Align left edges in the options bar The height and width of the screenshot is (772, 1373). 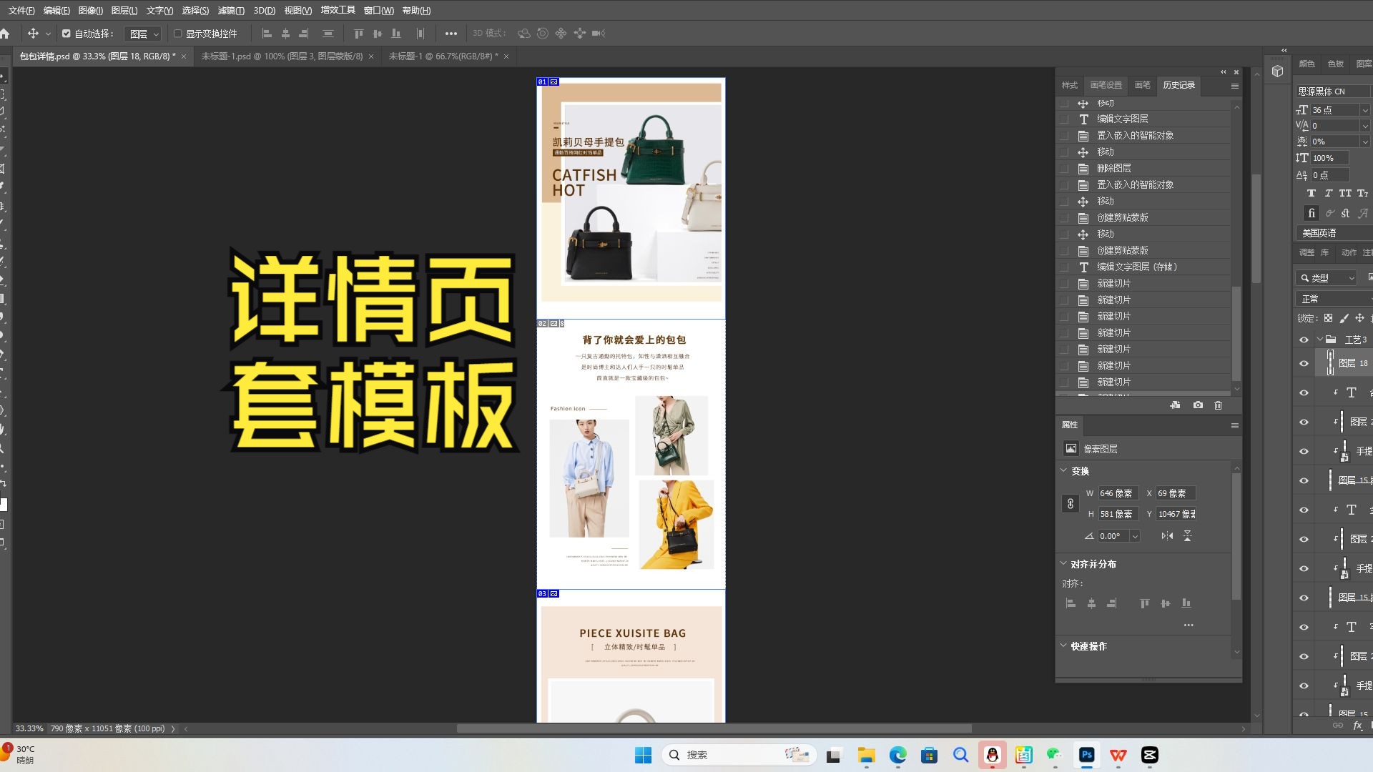pyautogui.click(x=267, y=34)
